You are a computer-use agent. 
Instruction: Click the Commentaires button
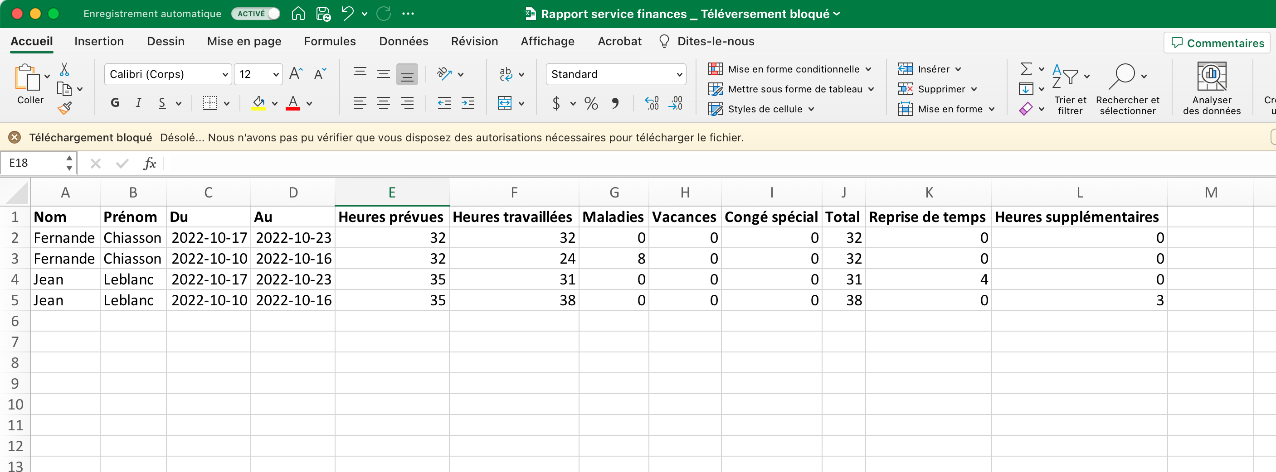(x=1217, y=43)
